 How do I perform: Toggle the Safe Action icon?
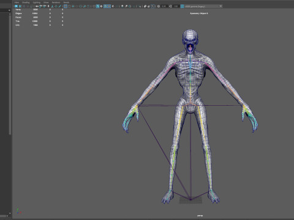(x=84, y=6)
